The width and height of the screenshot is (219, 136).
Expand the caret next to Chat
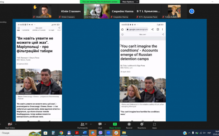(105, 124)
